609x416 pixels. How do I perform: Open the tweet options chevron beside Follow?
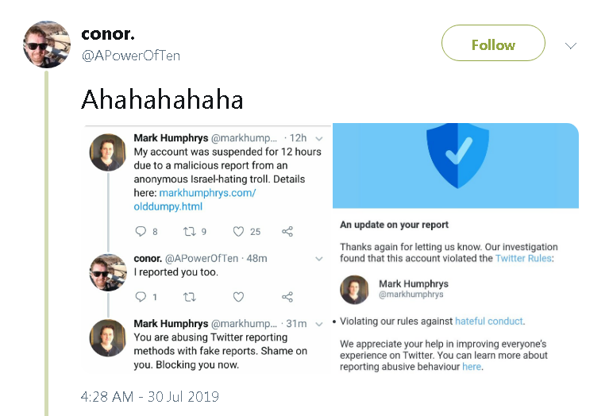point(570,45)
